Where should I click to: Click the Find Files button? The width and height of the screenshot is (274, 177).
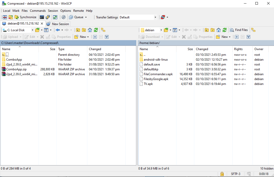239,30
